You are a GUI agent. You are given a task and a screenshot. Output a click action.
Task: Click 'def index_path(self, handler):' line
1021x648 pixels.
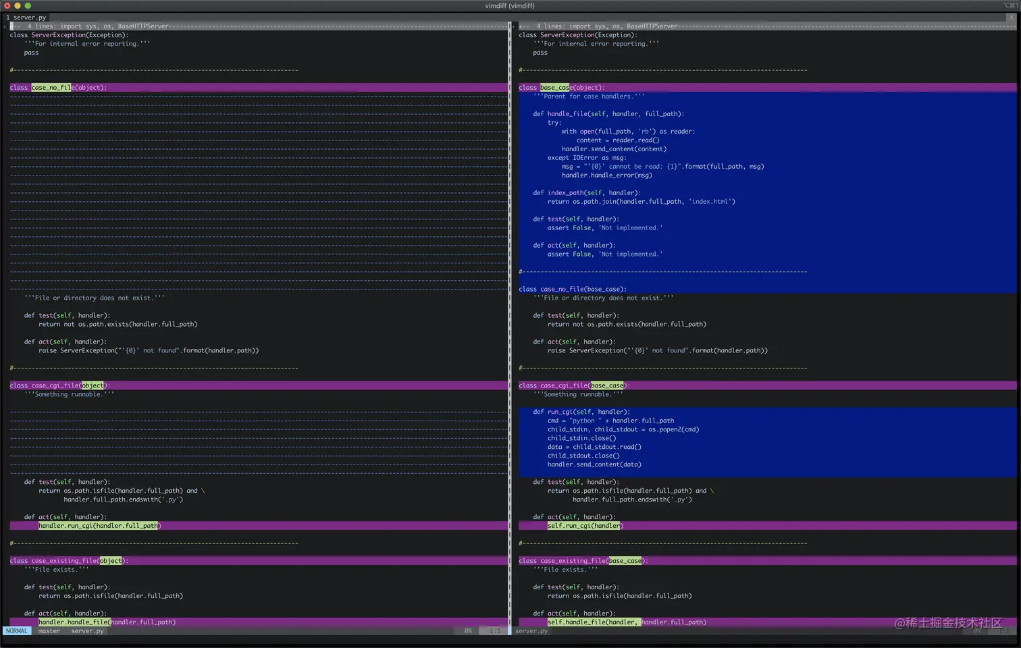[587, 193]
